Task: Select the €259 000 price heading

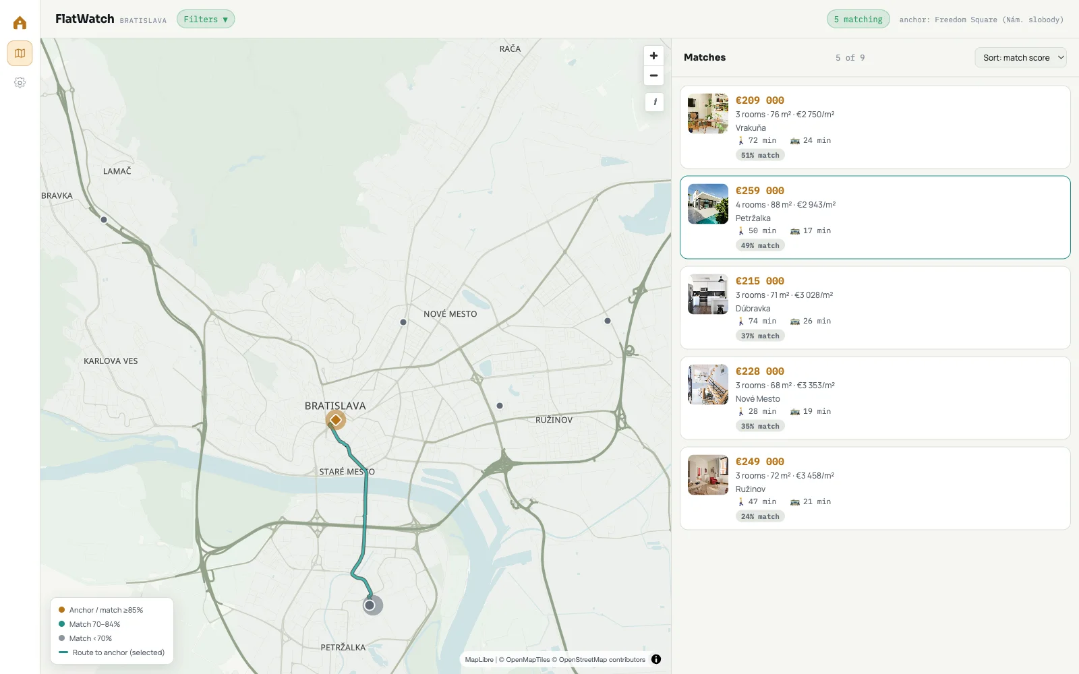Action: (760, 191)
